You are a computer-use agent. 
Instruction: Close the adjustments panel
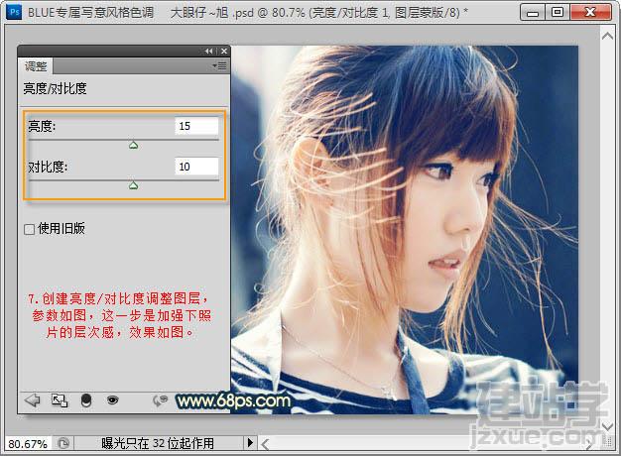point(224,52)
